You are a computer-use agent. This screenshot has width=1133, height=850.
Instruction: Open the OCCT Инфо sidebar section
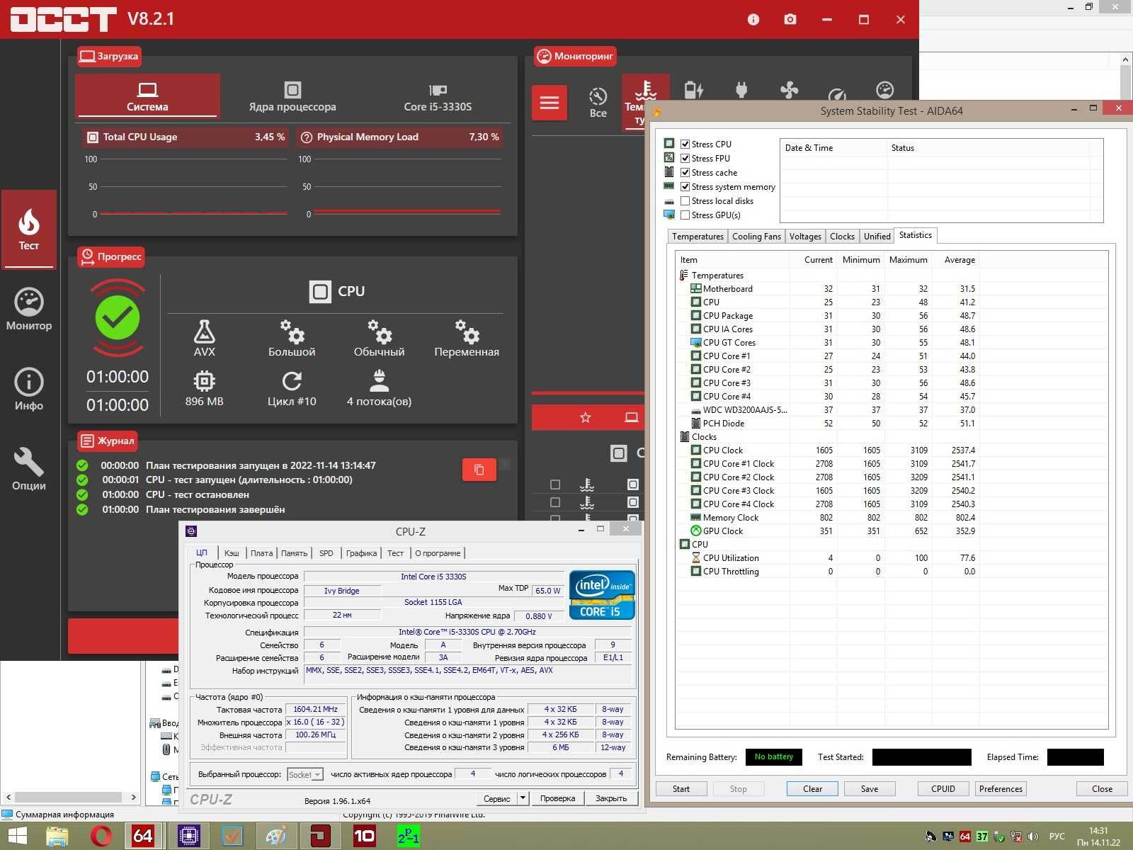28,390
